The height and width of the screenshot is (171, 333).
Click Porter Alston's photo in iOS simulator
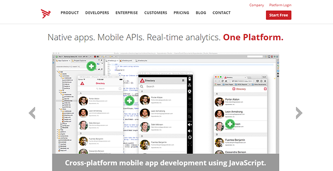(x=83, y=101)
